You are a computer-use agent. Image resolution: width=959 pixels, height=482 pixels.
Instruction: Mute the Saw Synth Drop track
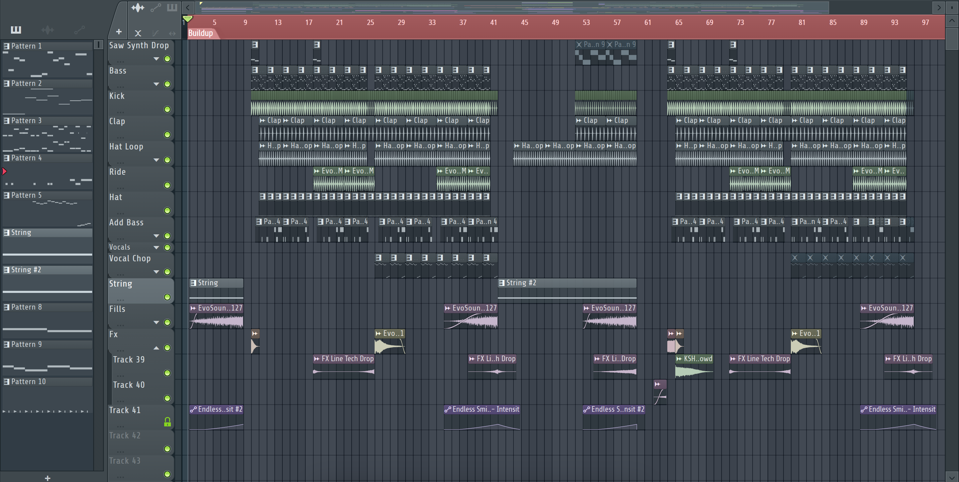(167, 59)
